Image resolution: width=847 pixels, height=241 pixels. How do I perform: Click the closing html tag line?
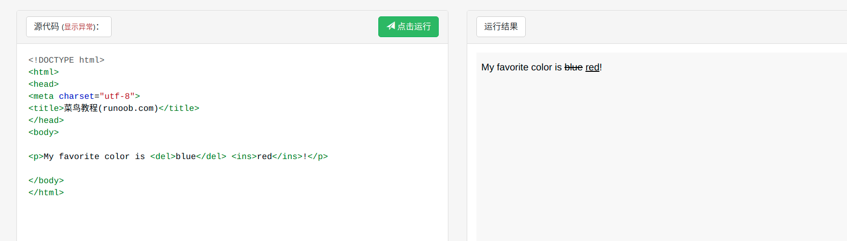point(46,193)
